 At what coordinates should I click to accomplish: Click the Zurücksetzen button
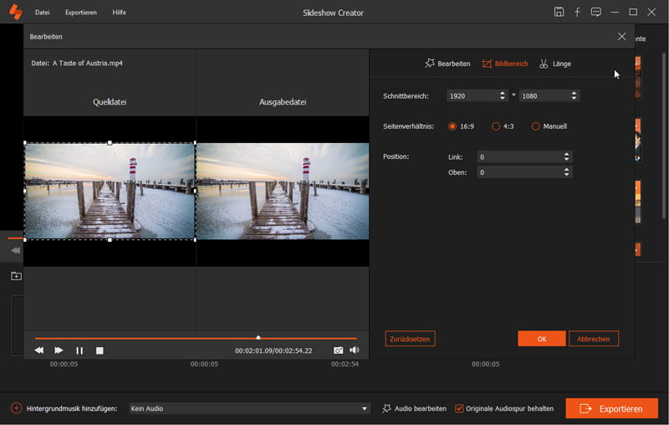pyautogui.click(x=410, y=339)
